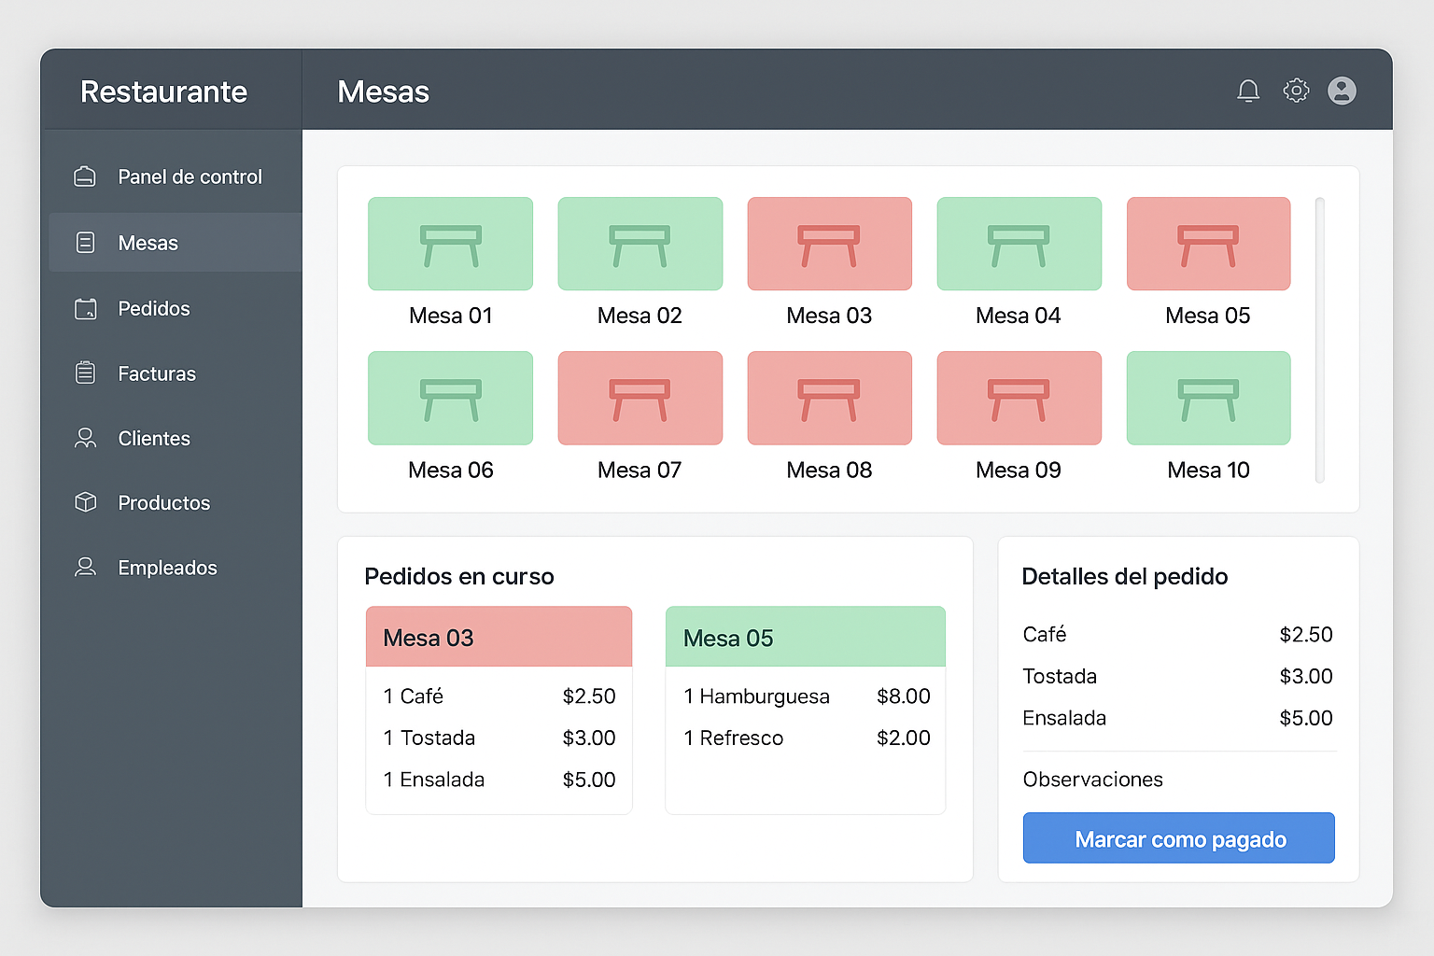Navigate to Productos
Viewport: 1434px width, 956px height.
[x=176, y=502]
